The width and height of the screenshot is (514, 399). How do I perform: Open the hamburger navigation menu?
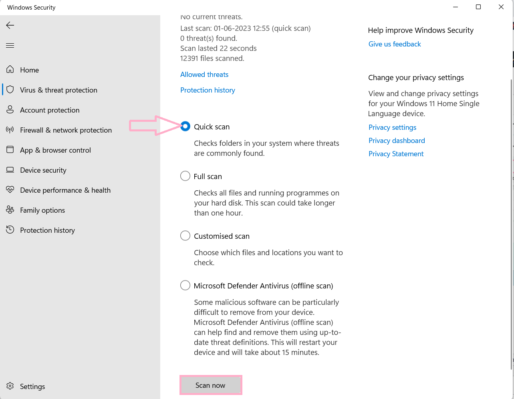[x=10, y=45]
